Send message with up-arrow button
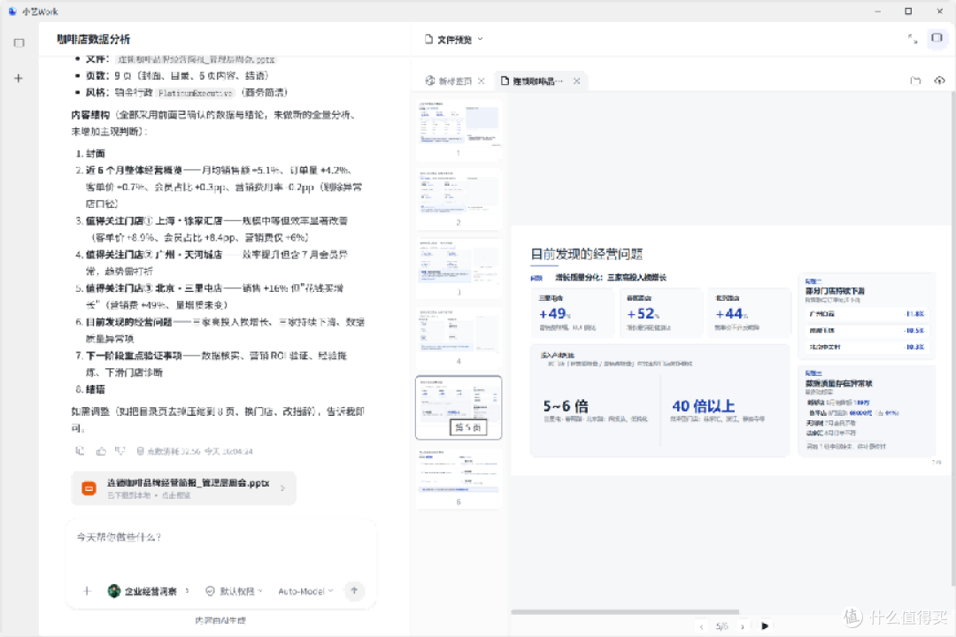Screen dimensions: 956x637 point(354,590)
